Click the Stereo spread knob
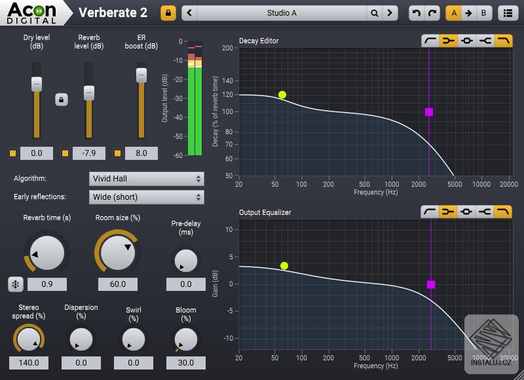 coord(29,339)
